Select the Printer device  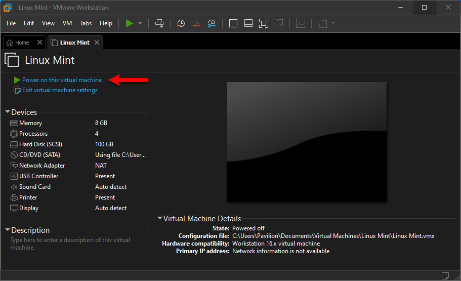(79, 197)
